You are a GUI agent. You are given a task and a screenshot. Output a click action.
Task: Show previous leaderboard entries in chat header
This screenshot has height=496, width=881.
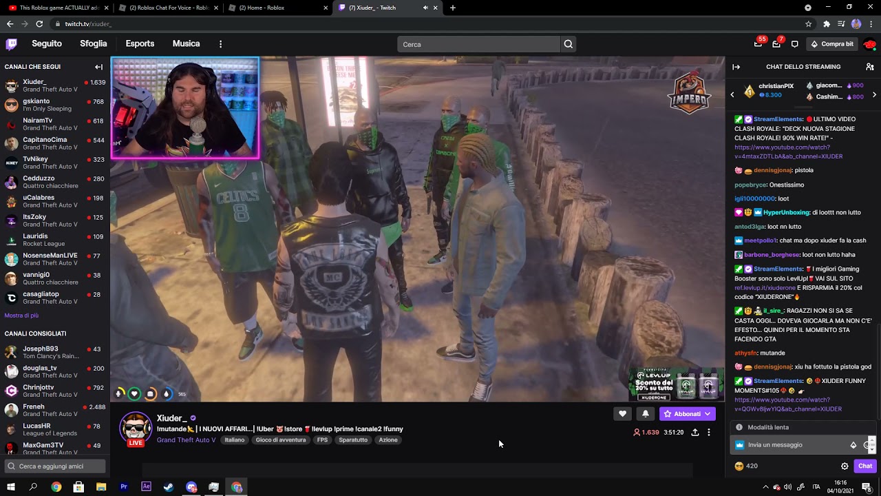[732, 94]
